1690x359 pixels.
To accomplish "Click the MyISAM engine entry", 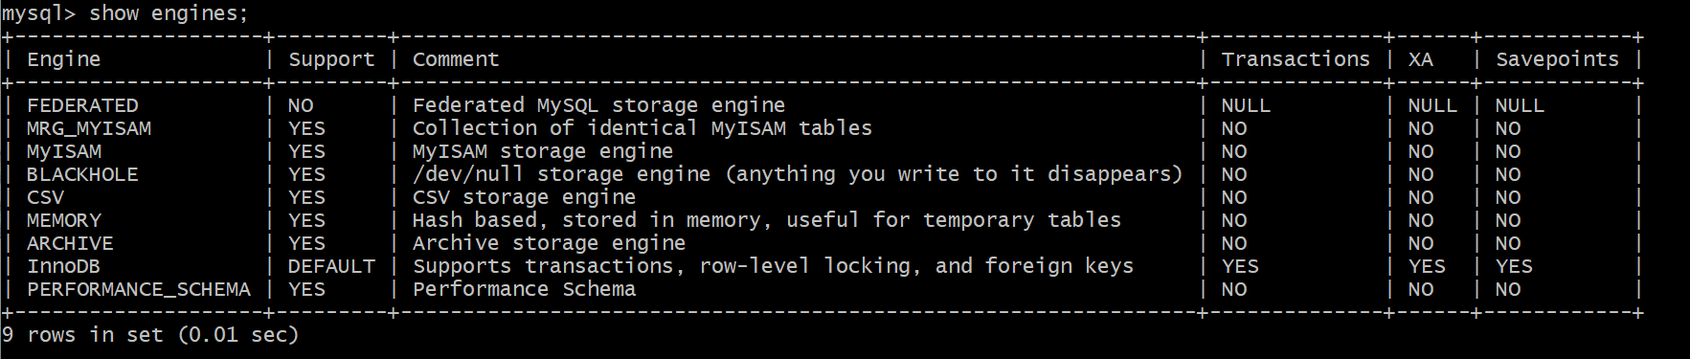I will tap(64, 151).
